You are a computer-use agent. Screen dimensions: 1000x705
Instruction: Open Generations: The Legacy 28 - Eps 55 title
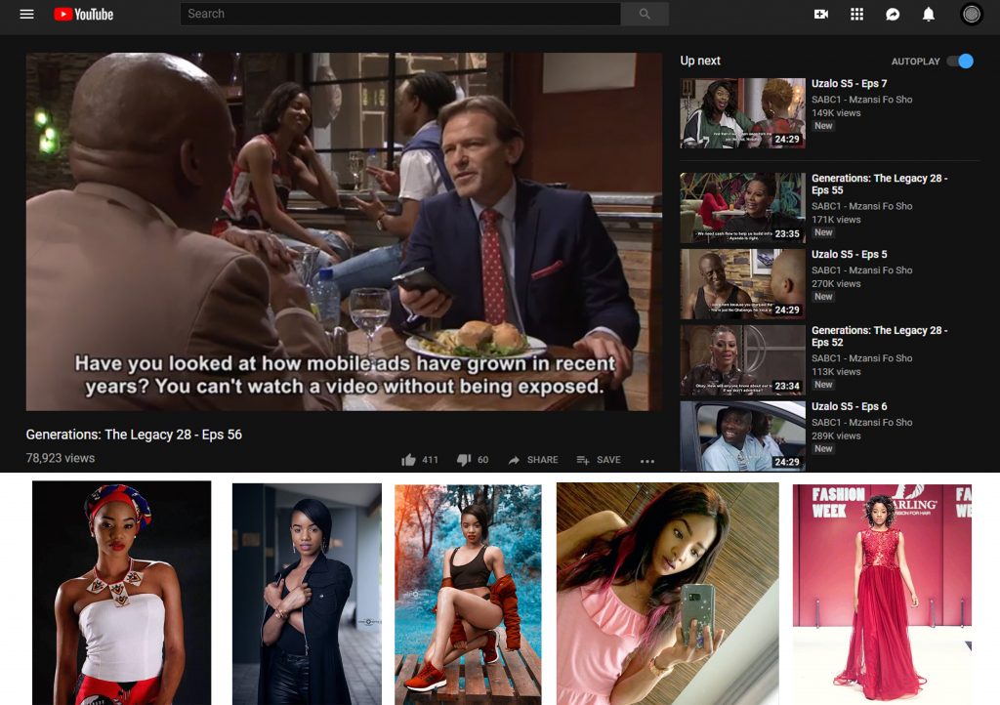point(879,185)
